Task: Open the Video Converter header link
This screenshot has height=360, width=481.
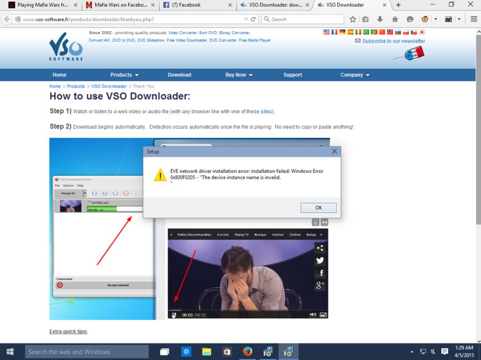Action: tap(183, 33)
